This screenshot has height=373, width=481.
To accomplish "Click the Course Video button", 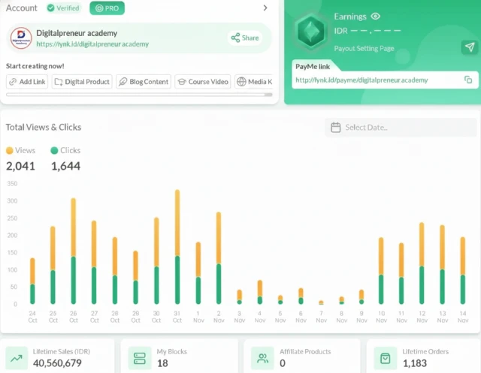I will (203, 82).
